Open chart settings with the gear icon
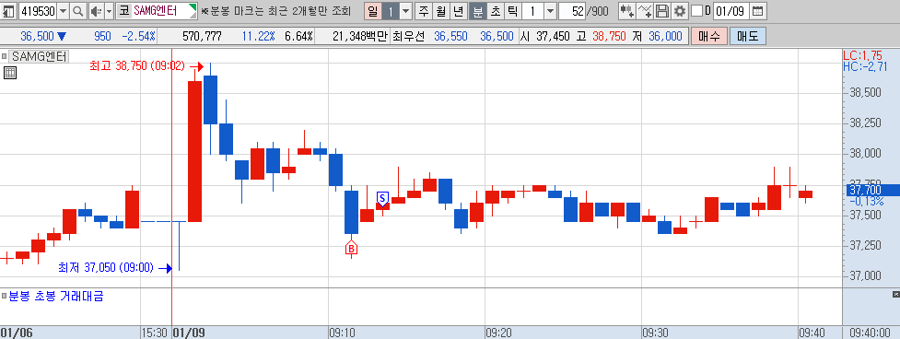The height and width of the screenshot is (339, 900). coord(680,11)
